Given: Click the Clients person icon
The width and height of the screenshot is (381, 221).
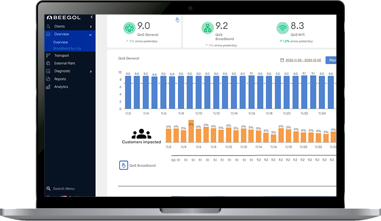Looking at the screenshot, I should pyautogui.click(x=48, y=27).
